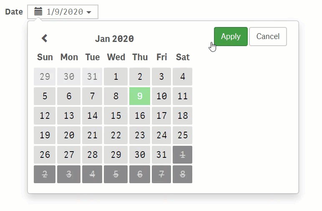Pick January 28 in the calendar

(92, 155)
